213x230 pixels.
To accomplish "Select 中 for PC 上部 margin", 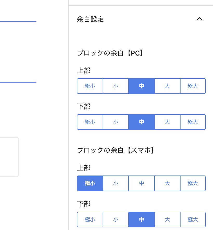I will (x=142, y=86).
